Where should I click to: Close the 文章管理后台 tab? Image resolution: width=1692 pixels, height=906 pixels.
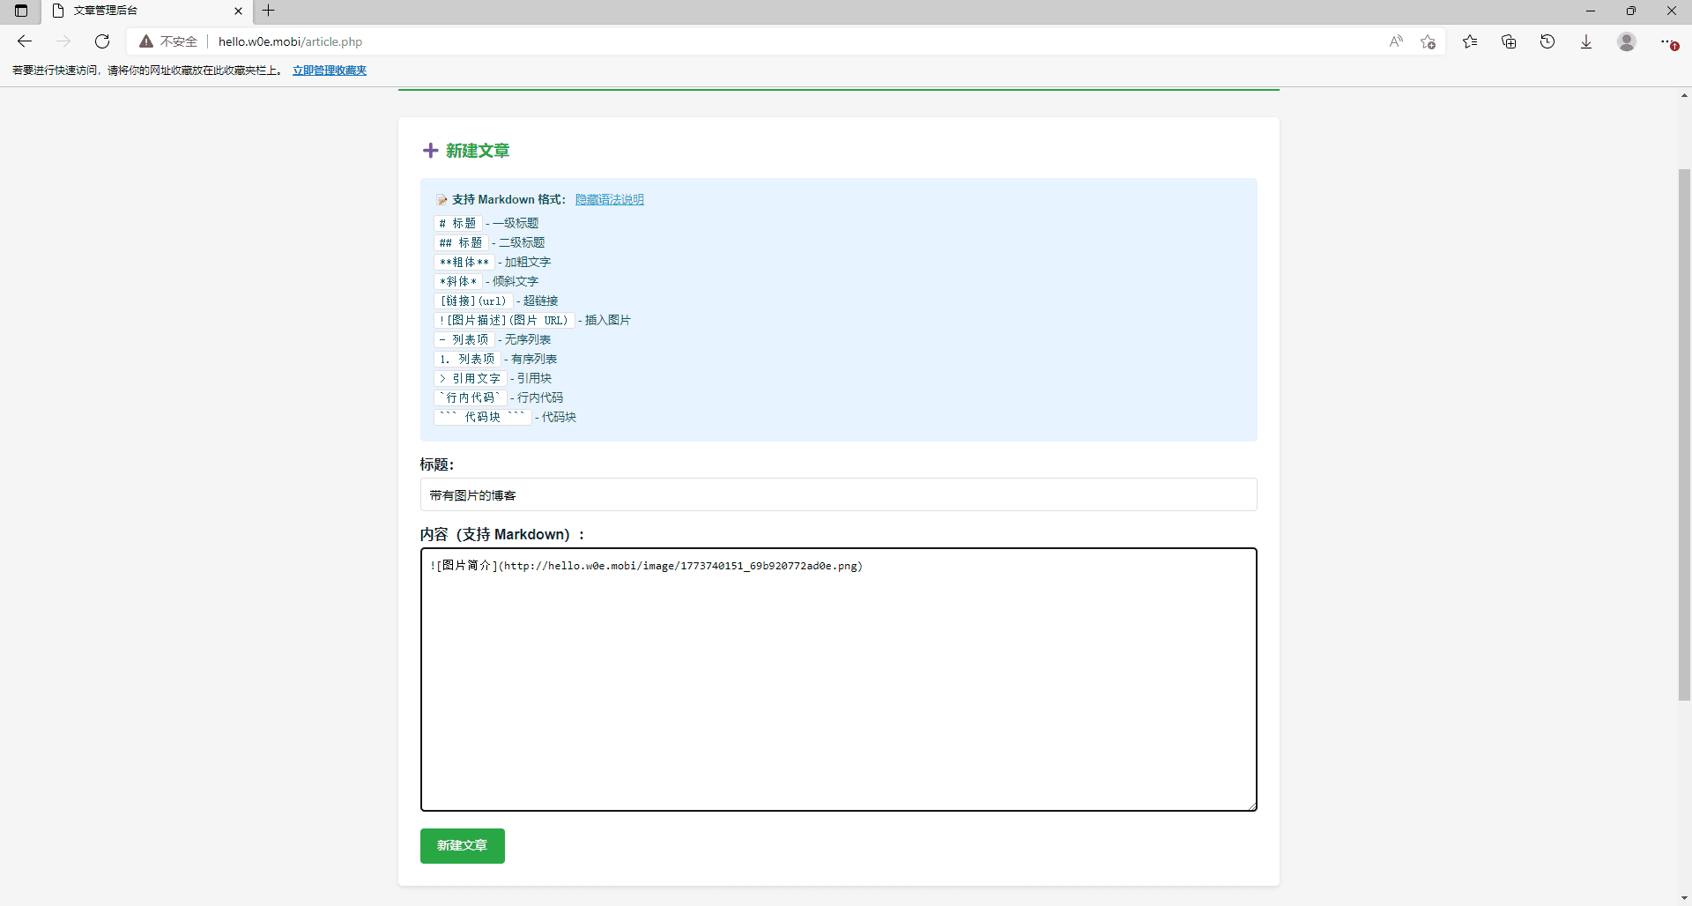238,11
